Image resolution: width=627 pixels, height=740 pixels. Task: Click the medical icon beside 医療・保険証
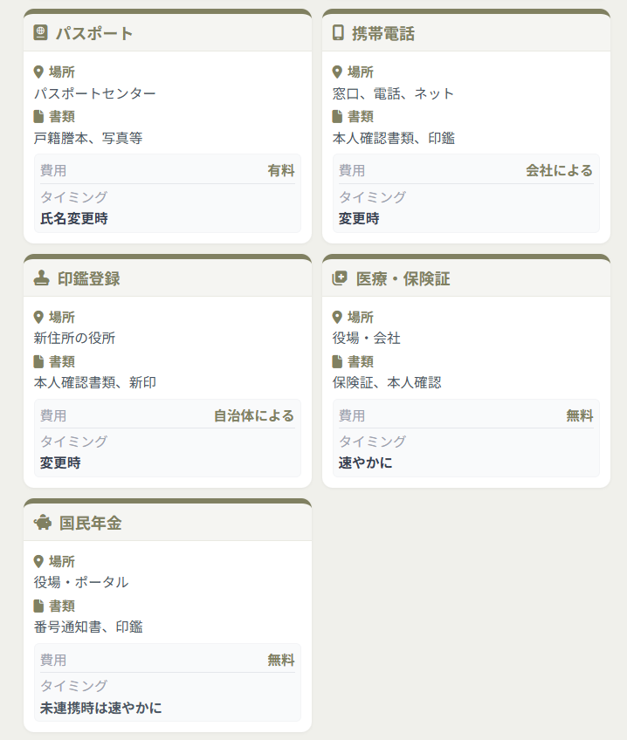pos(340,278)
